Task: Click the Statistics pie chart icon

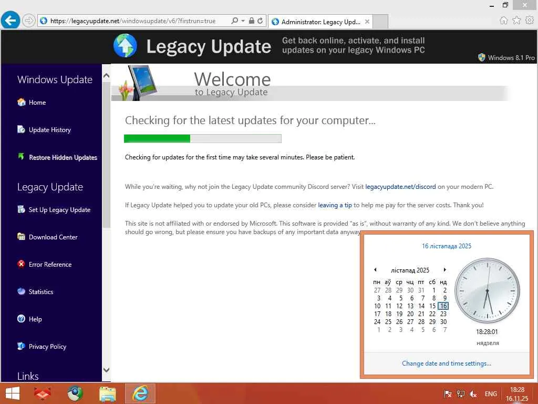Action: [x=21, y=291]
